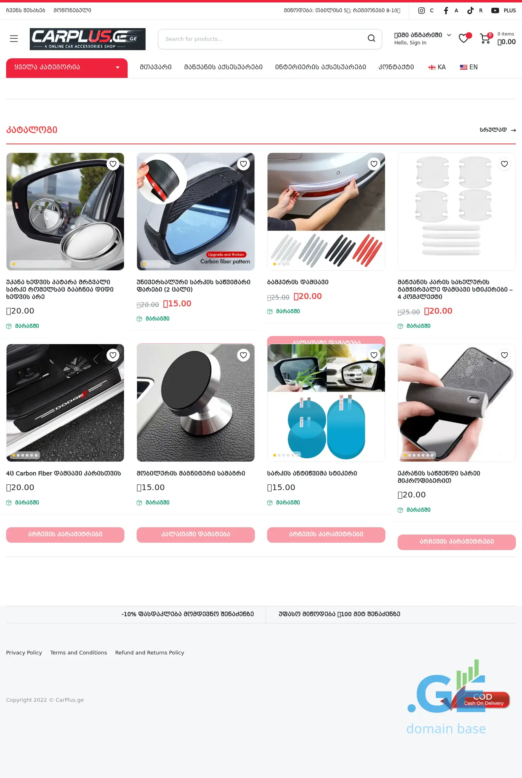Toggle wishlist heart on magnetic phone holder
522x778 pixels.
(x=243, y=355)
